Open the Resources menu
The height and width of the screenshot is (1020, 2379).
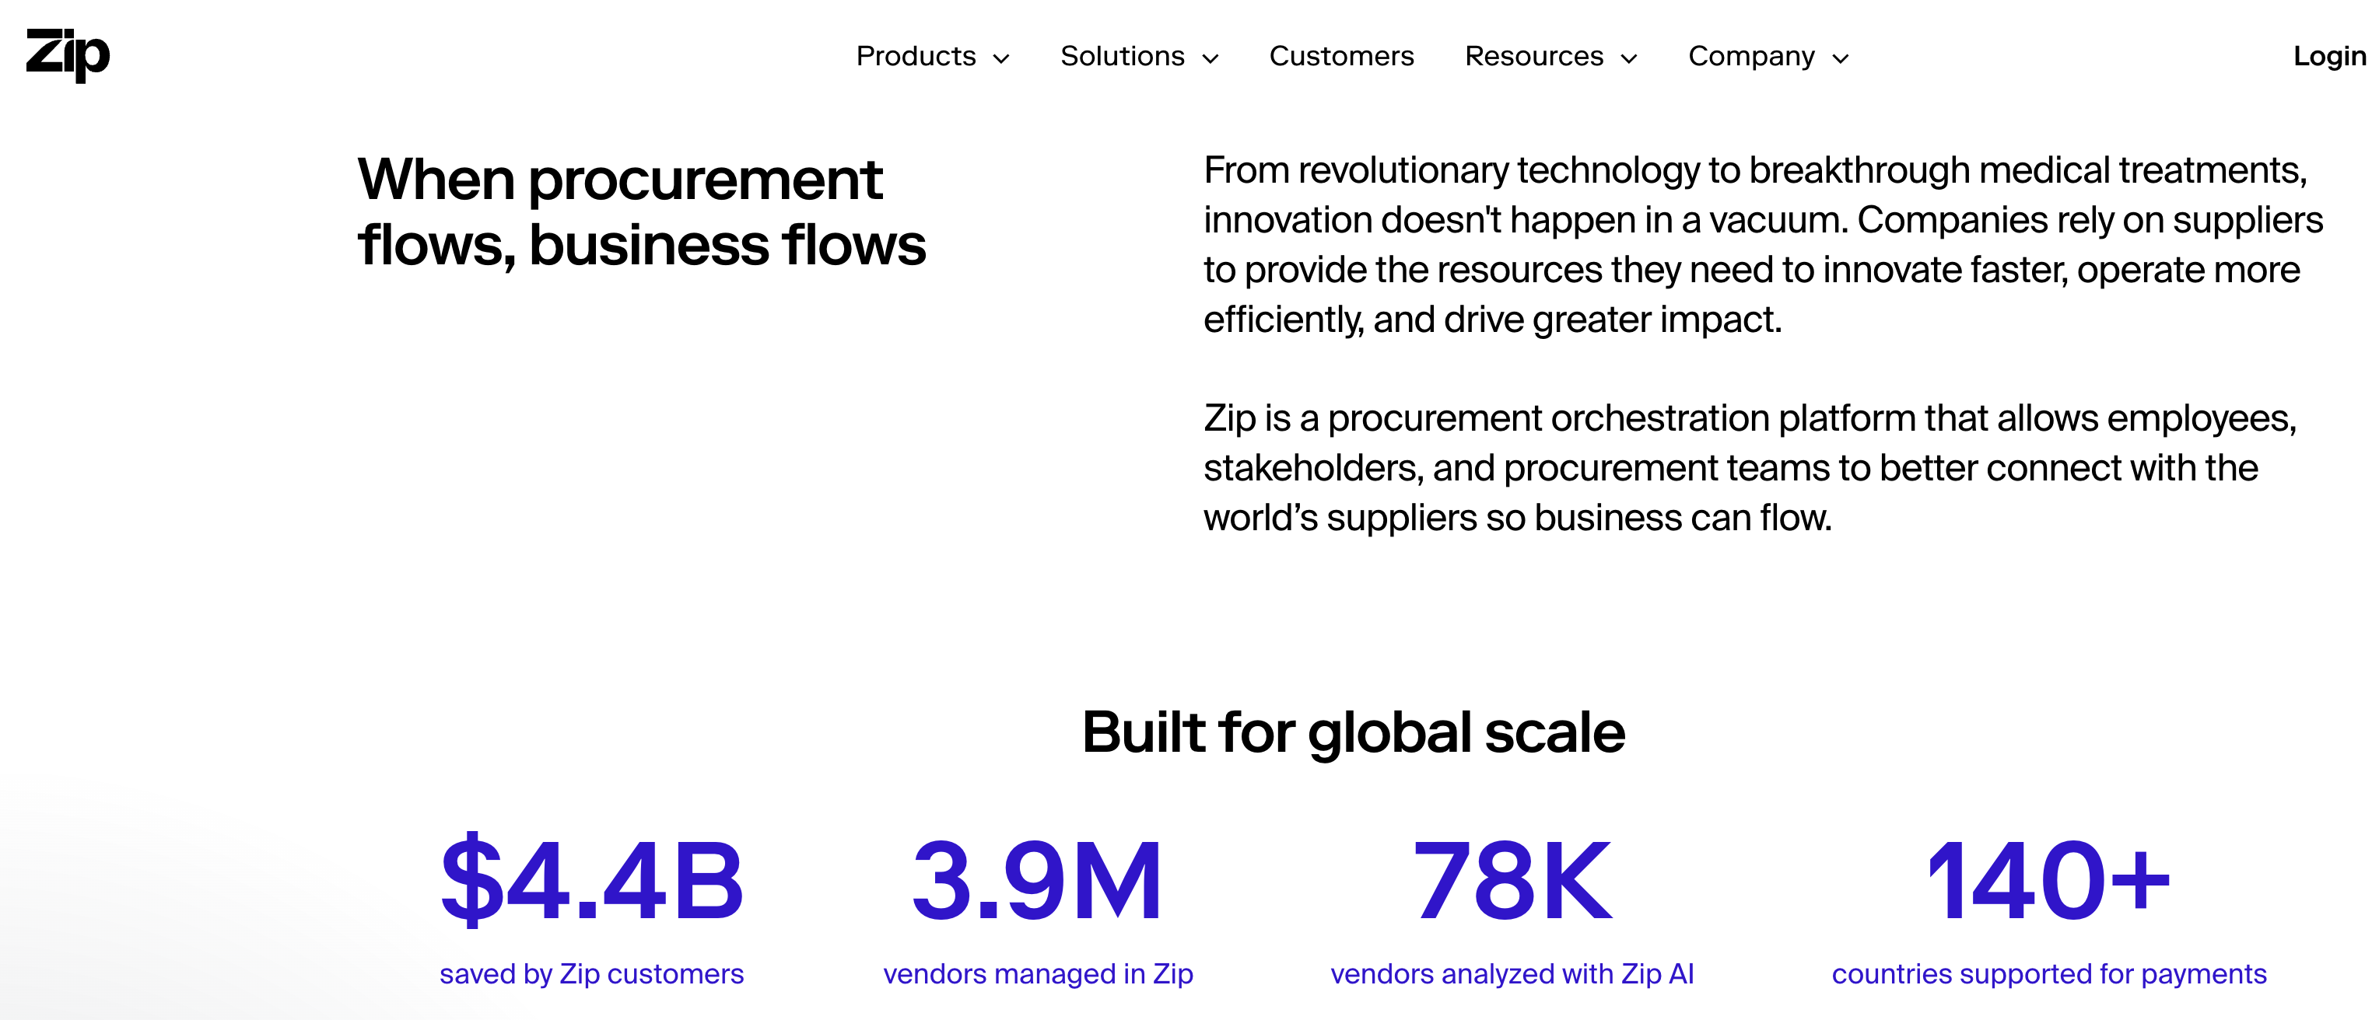point(1533,56)
